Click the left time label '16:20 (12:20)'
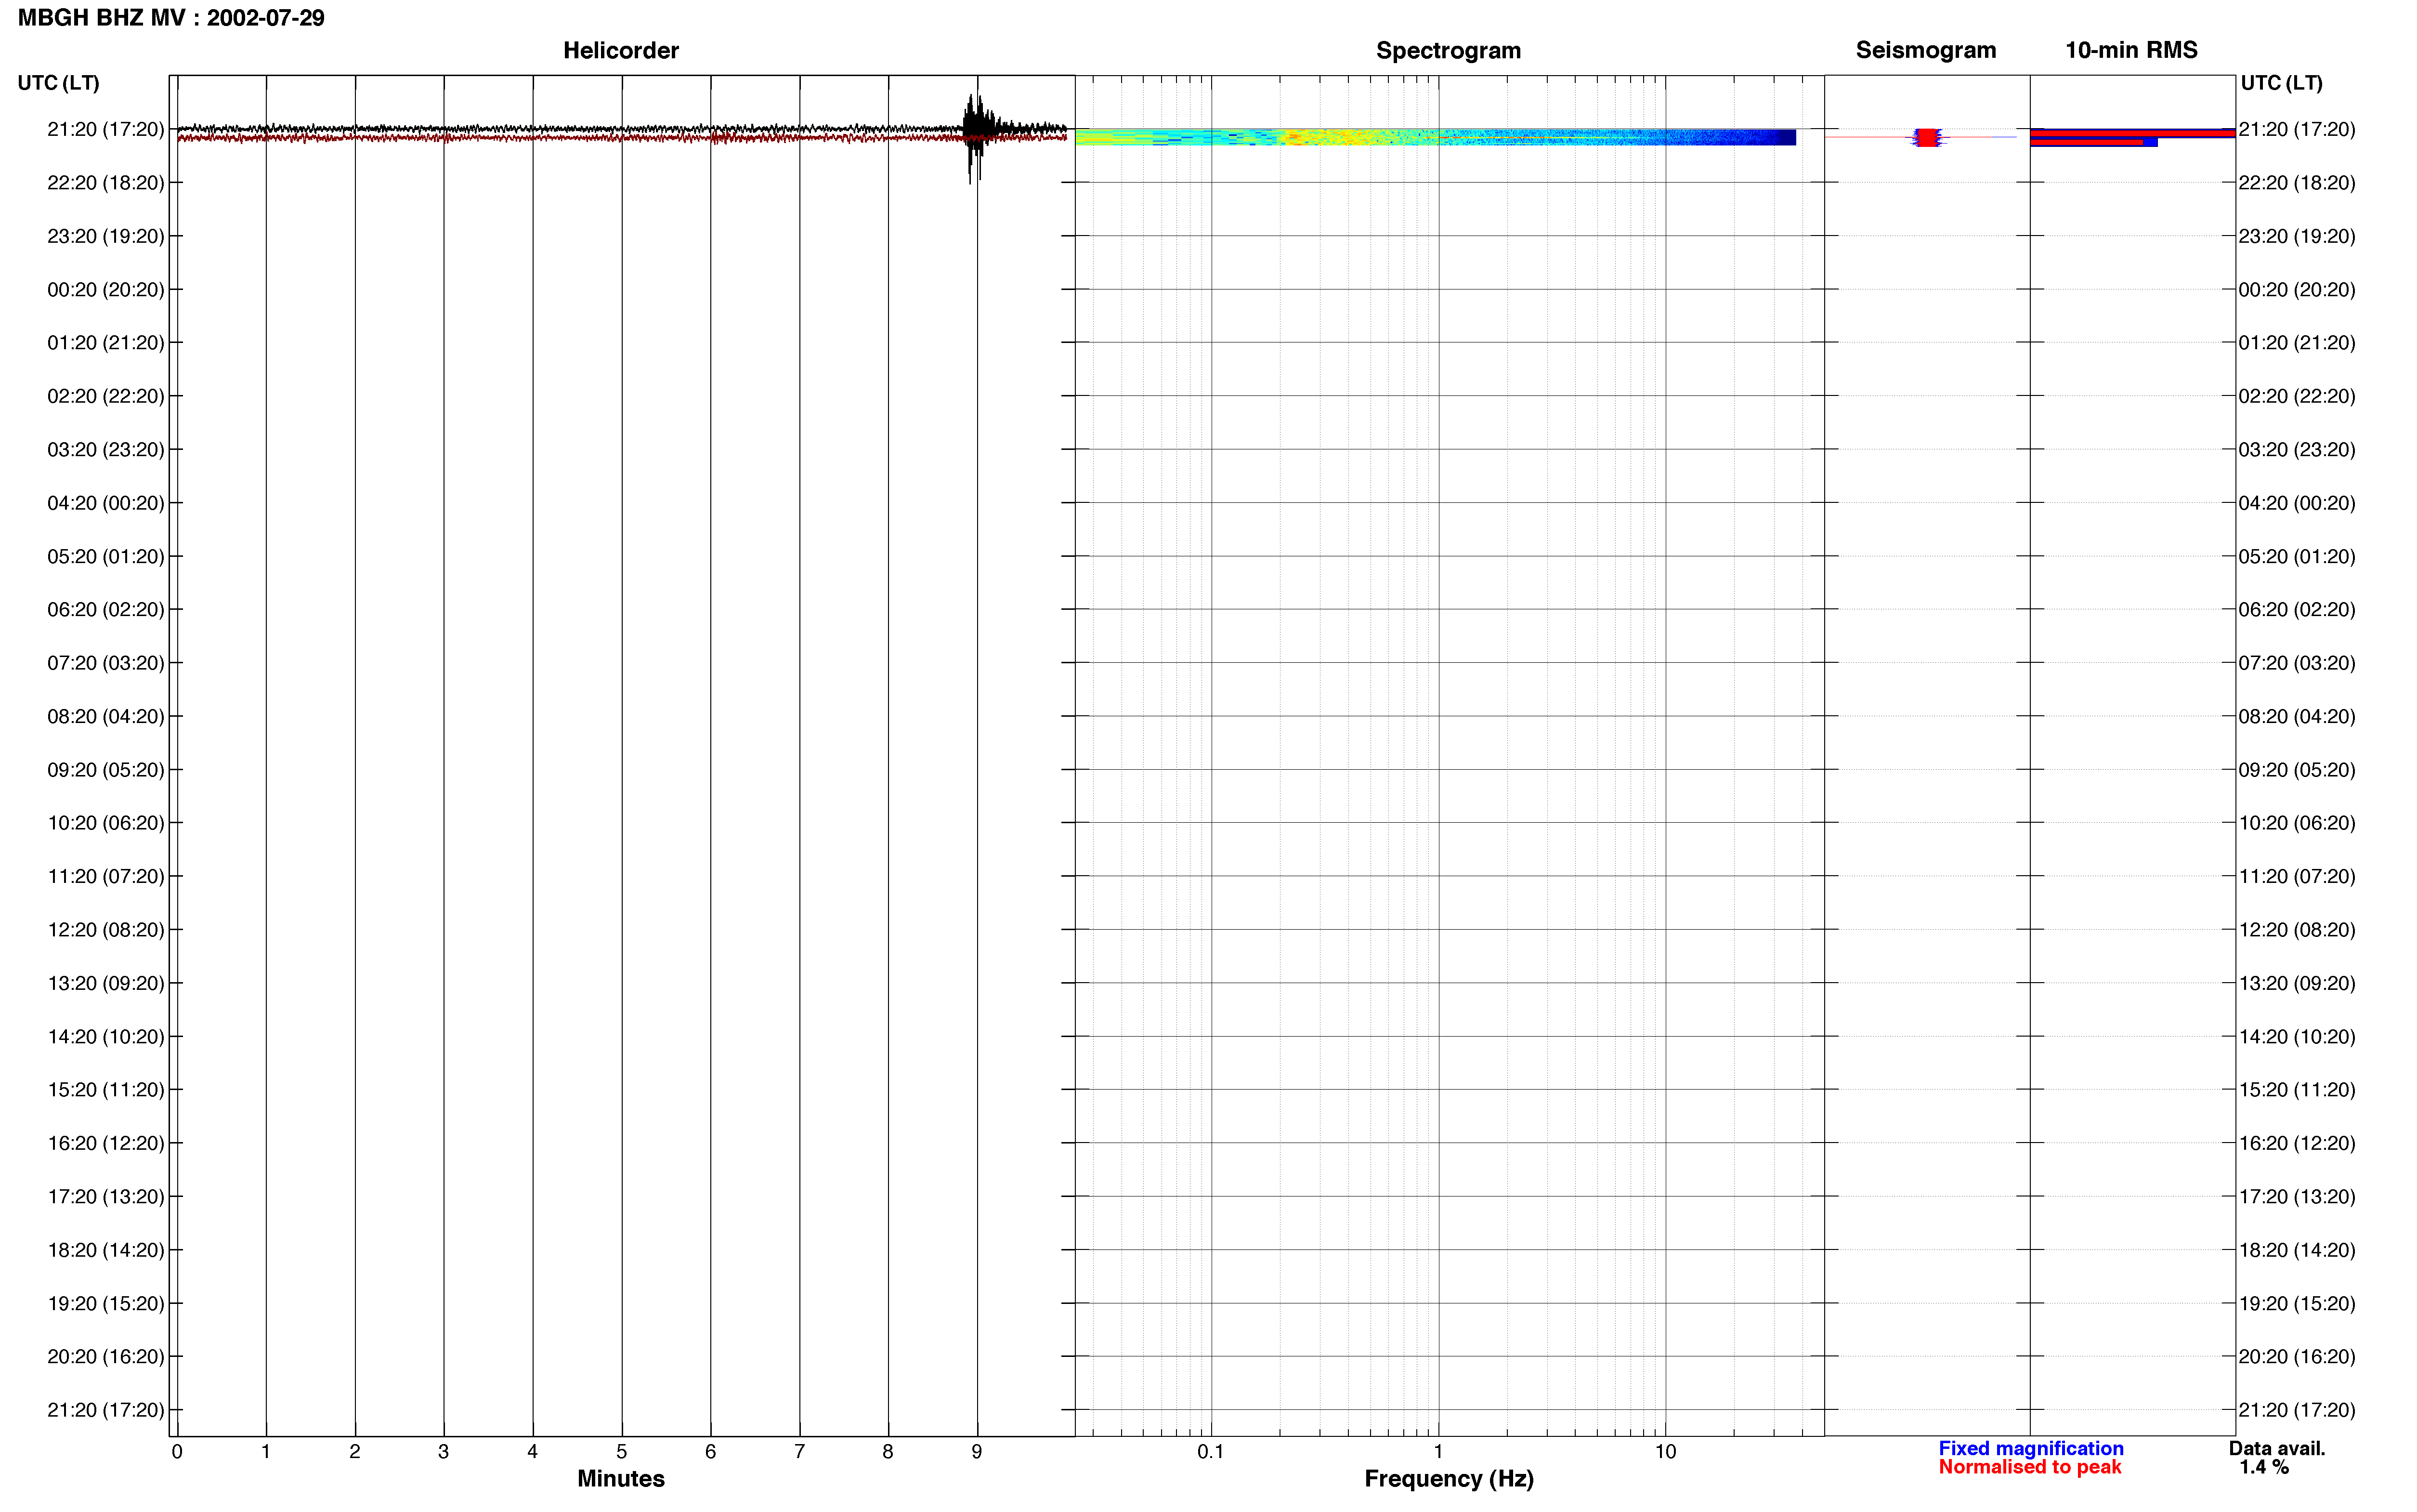This screenshot has height=1512, width=2417. point(106,1143)
